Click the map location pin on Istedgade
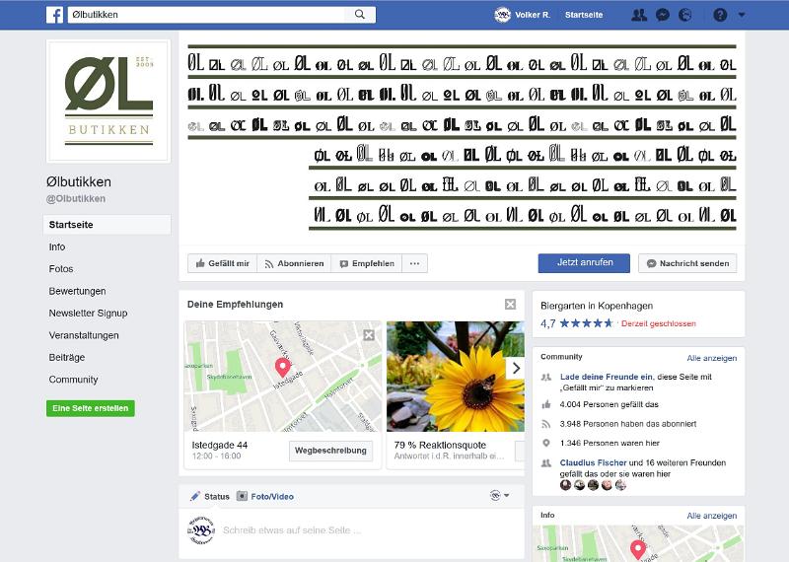The image size is (789, 562). (283, 368)
